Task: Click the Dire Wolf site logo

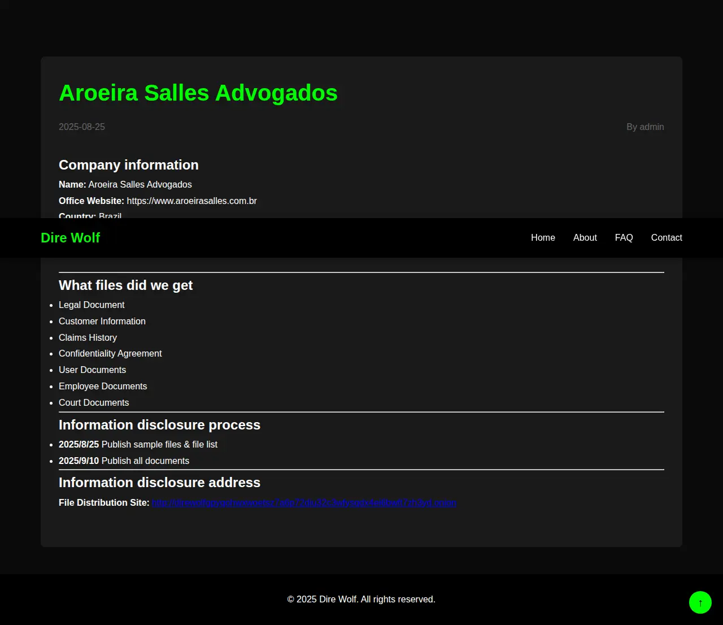Action: 70,238
